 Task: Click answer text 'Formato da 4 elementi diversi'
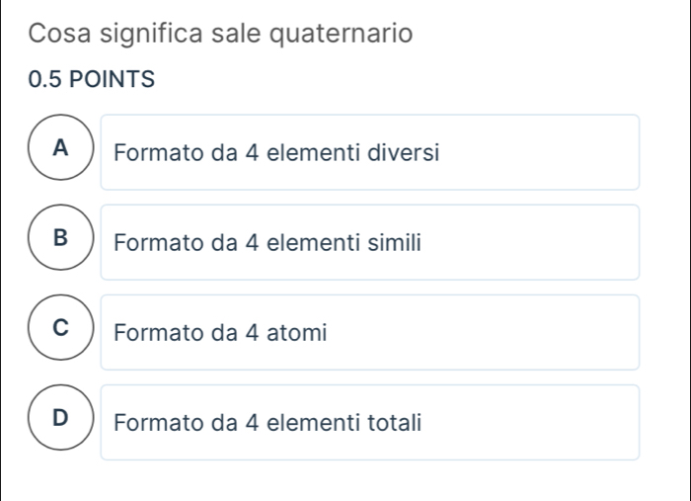(276, 153)
